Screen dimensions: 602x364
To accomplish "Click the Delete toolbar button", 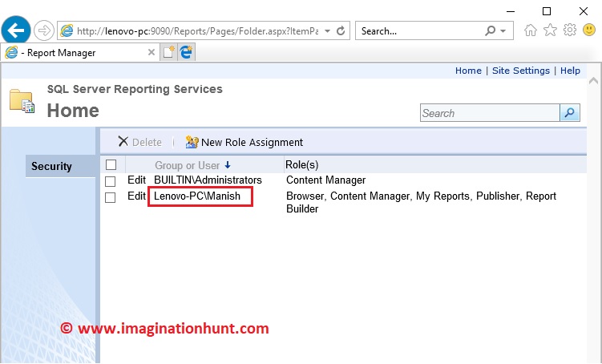I will [x=139, y=142].
